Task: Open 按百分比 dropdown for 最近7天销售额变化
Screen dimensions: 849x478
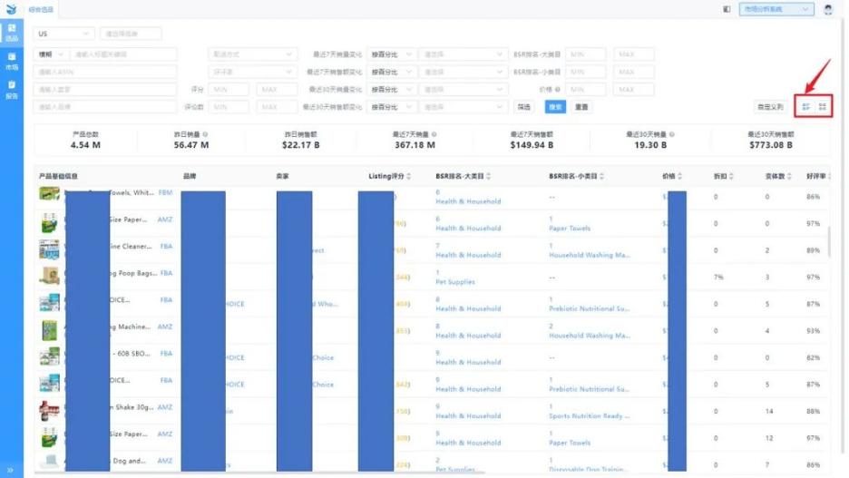Action: pos(392,72)
